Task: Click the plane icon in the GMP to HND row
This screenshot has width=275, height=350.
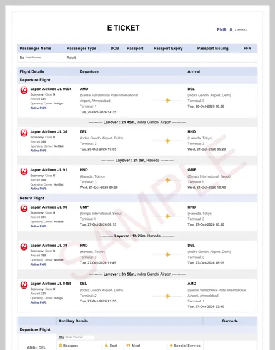Action: point(167,216)
